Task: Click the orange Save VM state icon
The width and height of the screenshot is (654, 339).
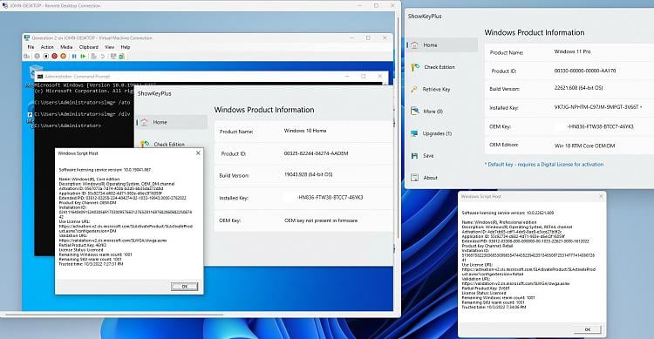Action: coord(64,57)
